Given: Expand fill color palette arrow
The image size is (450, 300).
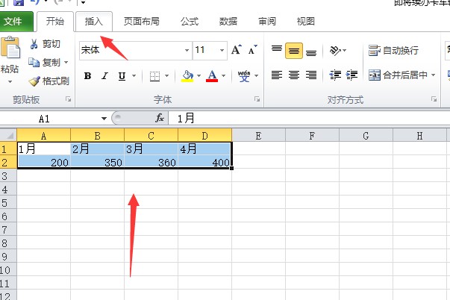Looking at the screenshot, I should (199, 76).
